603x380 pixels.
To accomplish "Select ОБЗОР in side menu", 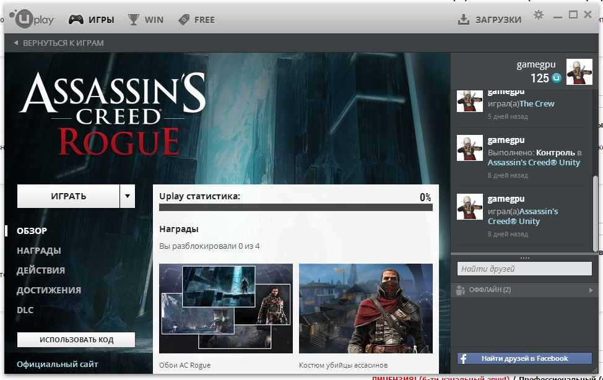I will tap(32, 231).
